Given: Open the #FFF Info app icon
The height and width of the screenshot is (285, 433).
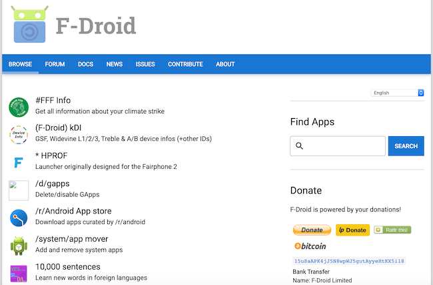Looking at the screenshot, I should tap(19, 107).
